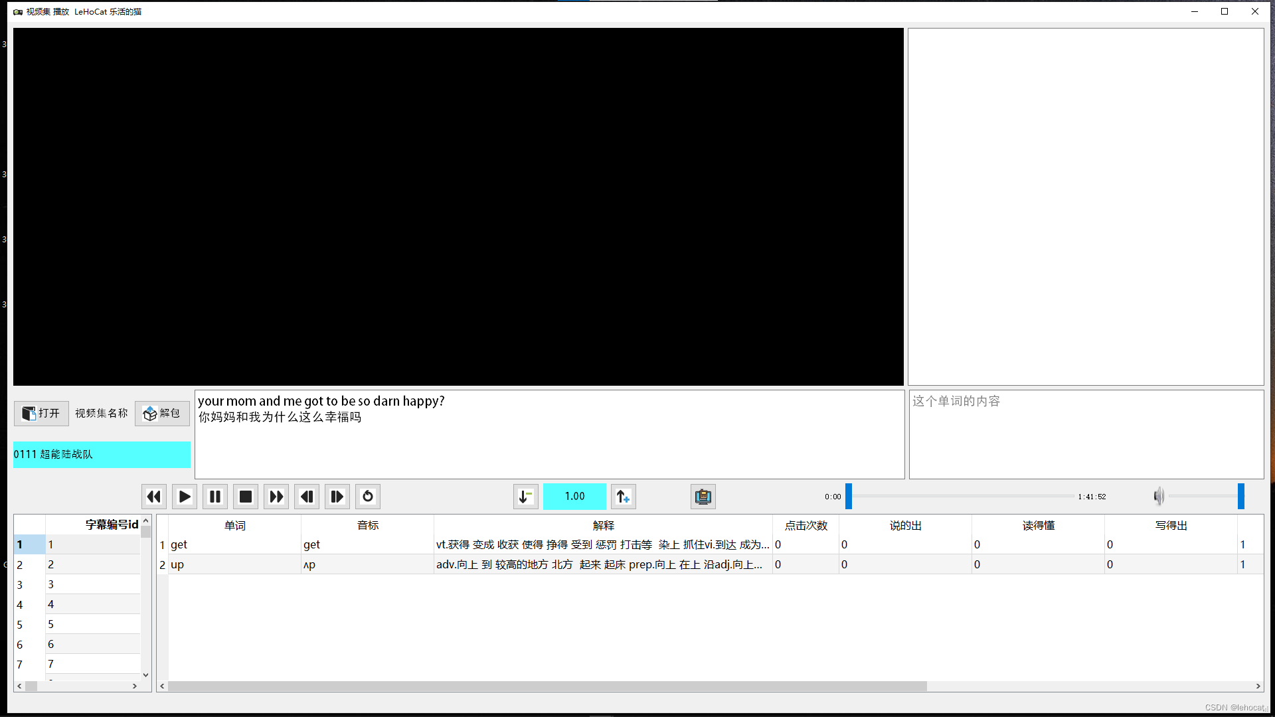Viewport: 1275px width, 717px height.
Task: Mute audio via speaker icon
Action: pyautogui.click(x=1159, y=497)
